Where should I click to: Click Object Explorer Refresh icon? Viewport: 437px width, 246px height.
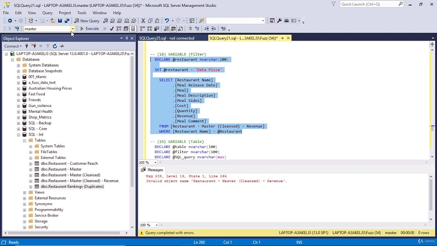coord(55,46)
